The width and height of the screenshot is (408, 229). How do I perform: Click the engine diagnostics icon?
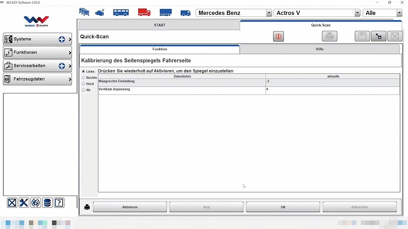click(x=100, y=13)
